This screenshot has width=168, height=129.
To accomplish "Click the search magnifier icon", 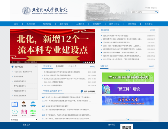I will pos(156,12).
